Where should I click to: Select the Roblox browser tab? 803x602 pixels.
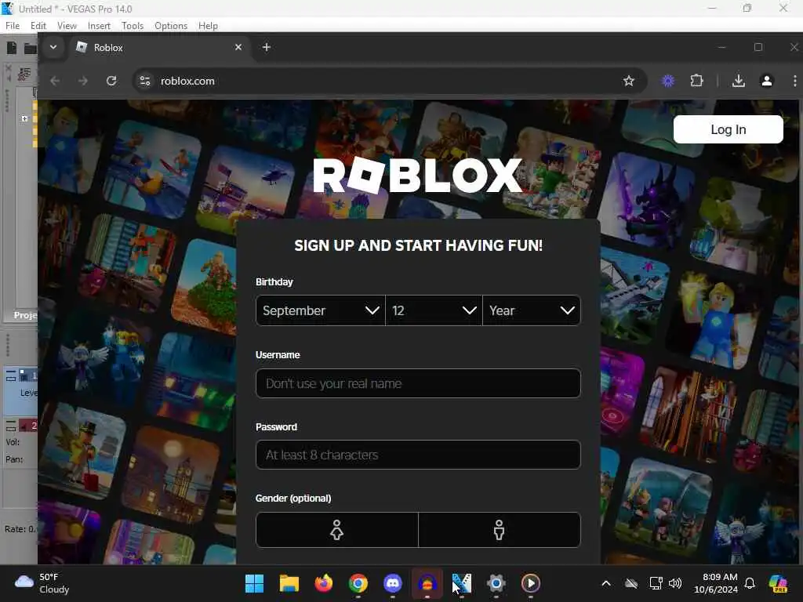160,48
